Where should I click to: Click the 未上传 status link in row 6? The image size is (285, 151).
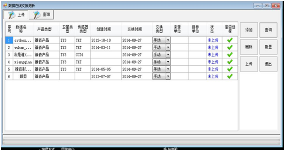pos(213,76)
